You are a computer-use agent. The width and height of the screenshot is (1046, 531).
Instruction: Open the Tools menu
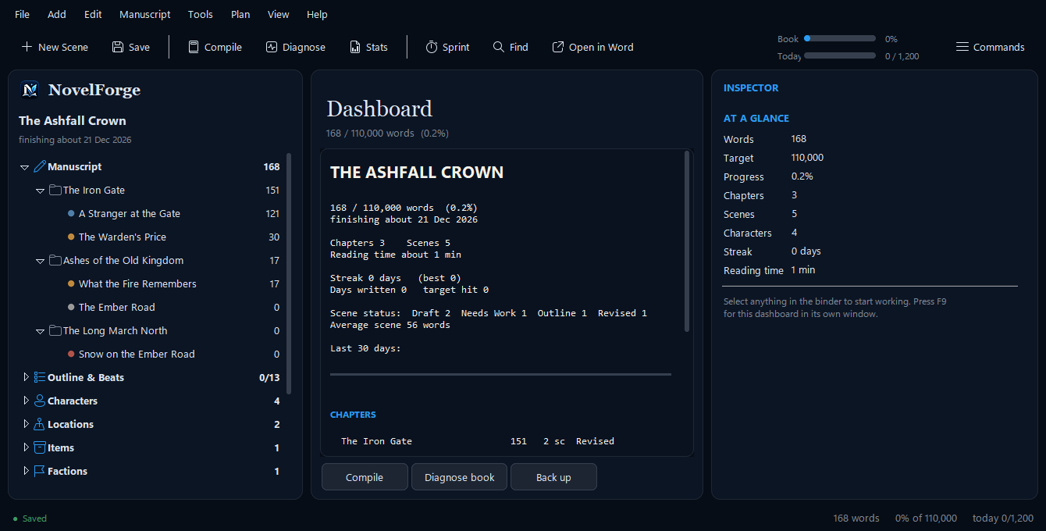click(201, 14)
